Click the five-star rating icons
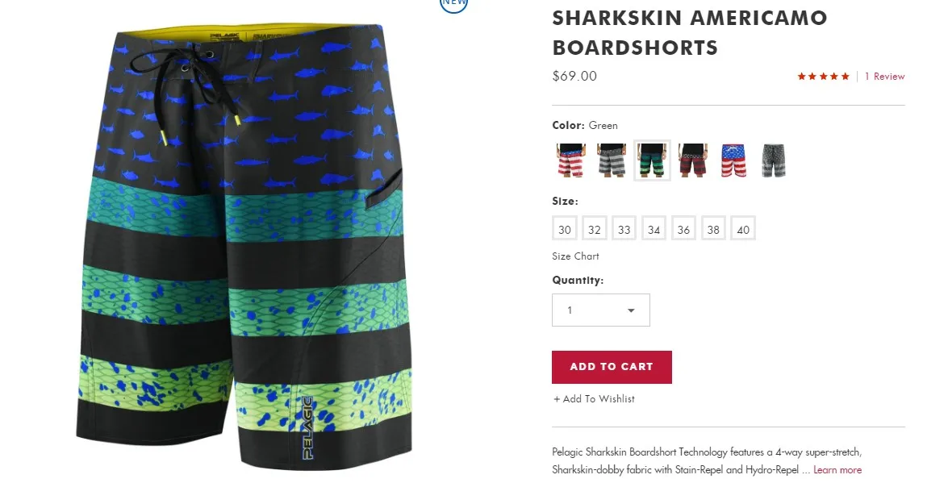Viewport: 948px width, 483px height. point(824,76)
